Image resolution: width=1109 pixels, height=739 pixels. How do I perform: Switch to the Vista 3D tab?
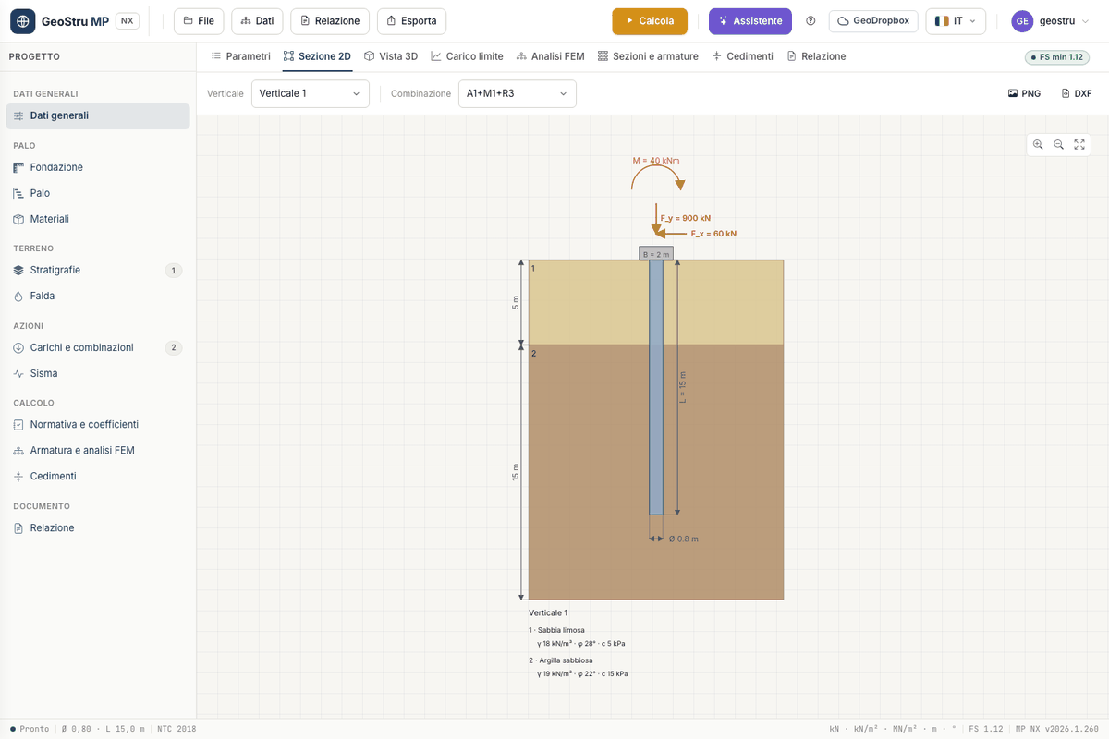(391, 56)
